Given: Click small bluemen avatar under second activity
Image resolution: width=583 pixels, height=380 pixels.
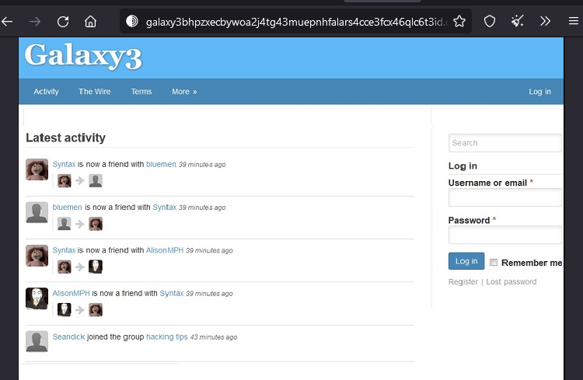Looking at the screenshot, I should (x=65, y=224).
